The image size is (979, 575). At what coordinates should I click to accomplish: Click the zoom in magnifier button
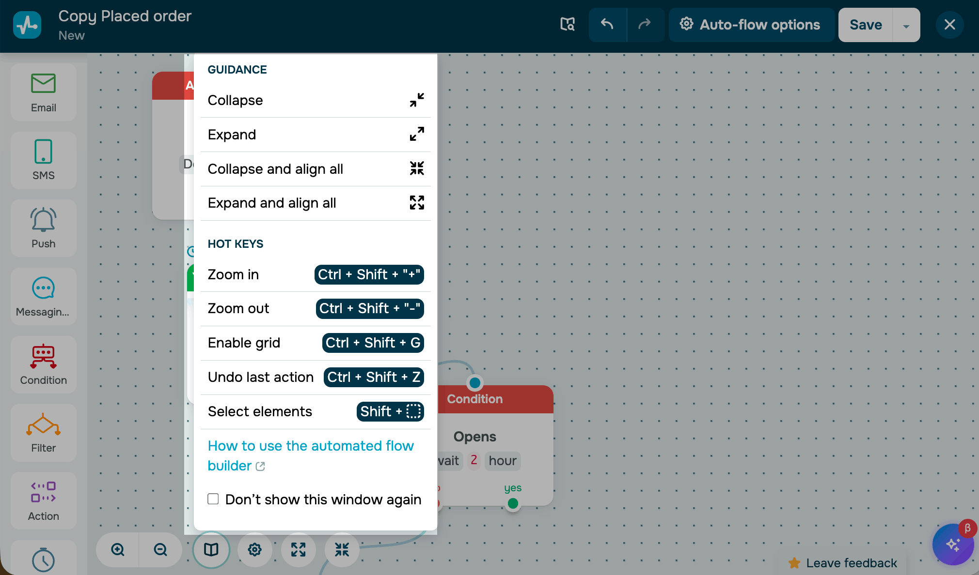point(118,550)
